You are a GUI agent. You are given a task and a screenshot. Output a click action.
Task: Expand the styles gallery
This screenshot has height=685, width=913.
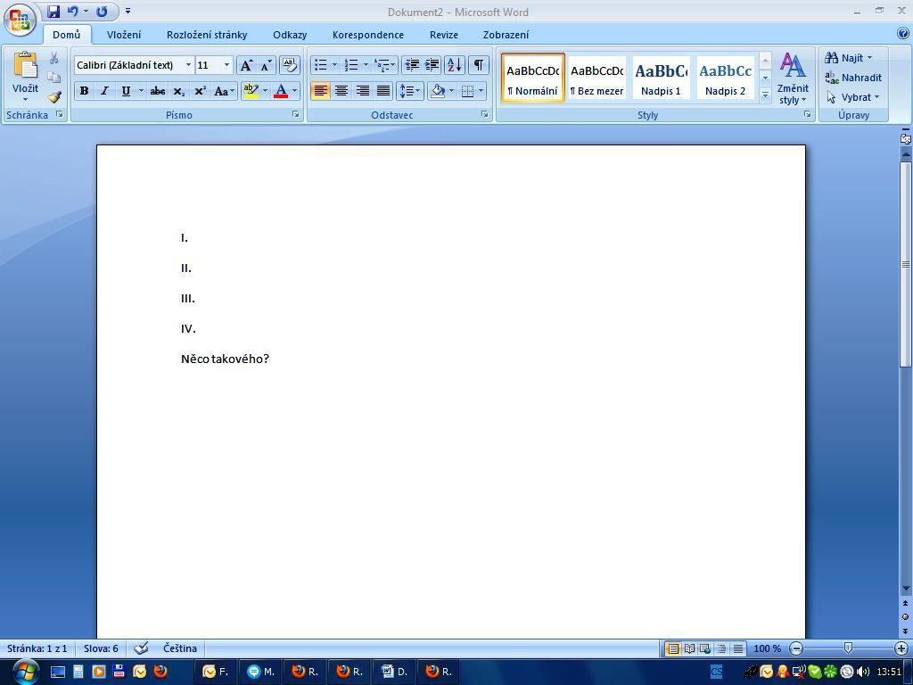tap(766, 95)
